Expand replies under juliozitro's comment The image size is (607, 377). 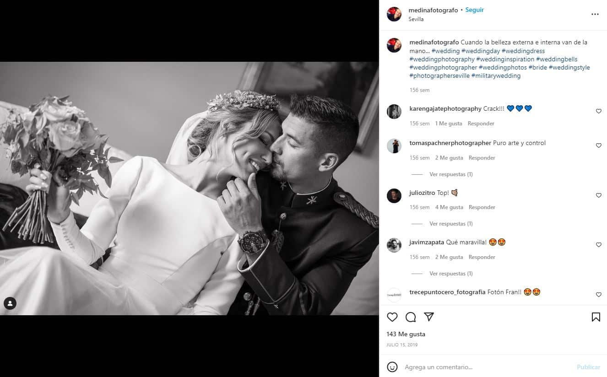click(x=451, y=224)
